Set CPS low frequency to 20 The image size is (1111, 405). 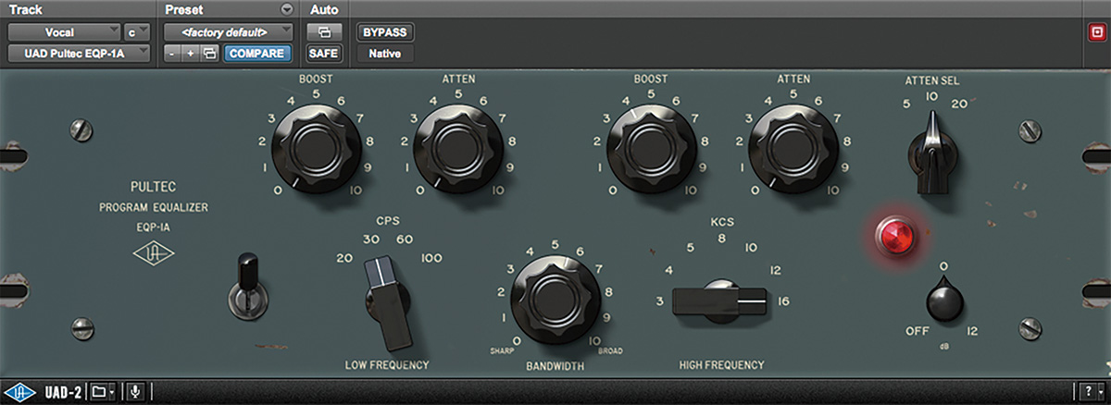point(344,258)
